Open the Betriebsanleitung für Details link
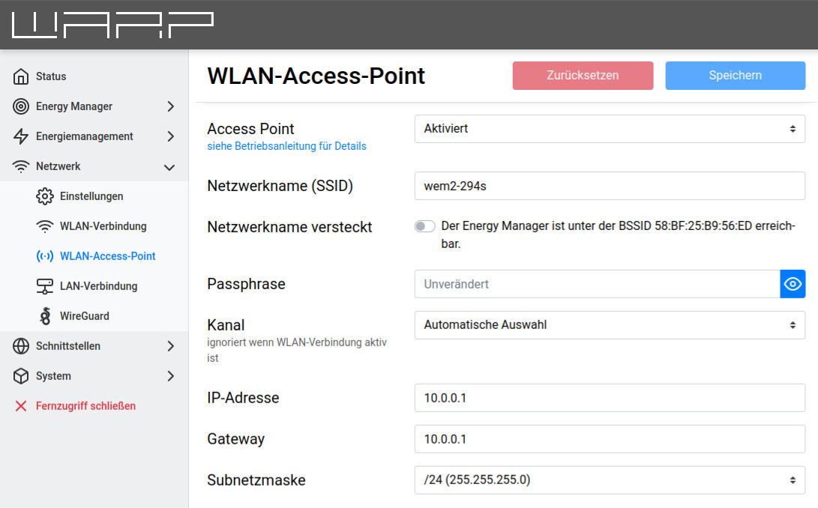The image size is (818, 508). (286, 146)
